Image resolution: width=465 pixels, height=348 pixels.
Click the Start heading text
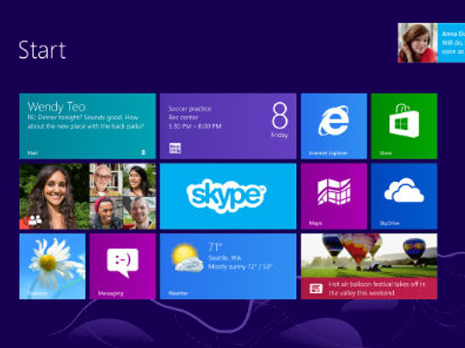point(42,50)
